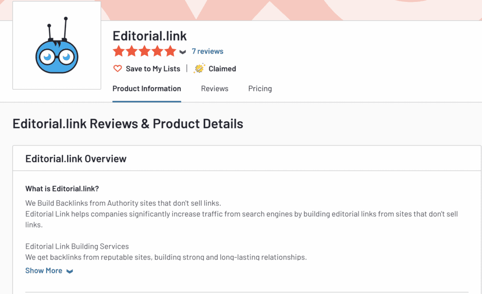This screenshot has width=482, height=294.
Task: Switch to the Reviews tab
Action: point(215,89)
